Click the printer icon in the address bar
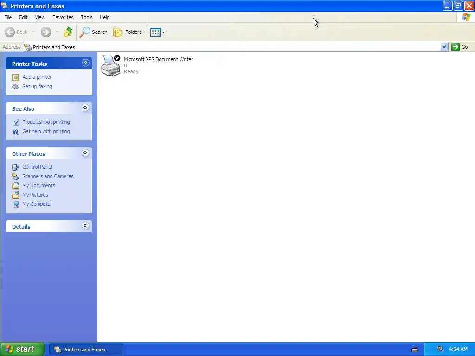 pyautogui.click(x=27, y=47)
